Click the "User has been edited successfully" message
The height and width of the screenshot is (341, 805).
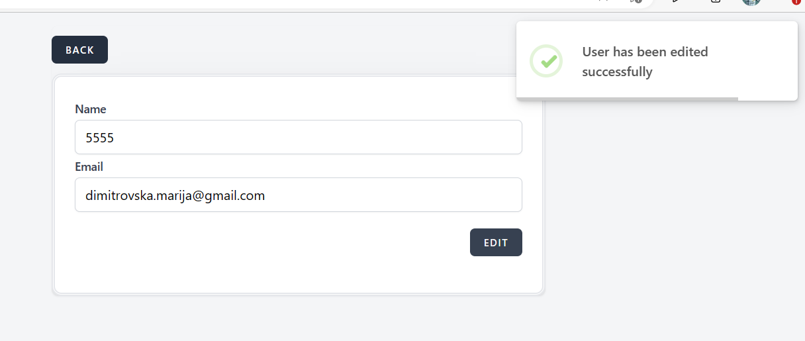point(645,62)
